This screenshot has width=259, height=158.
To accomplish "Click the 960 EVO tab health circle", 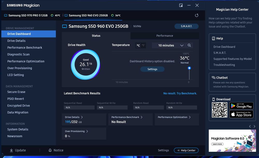I will tap(112, 15).
